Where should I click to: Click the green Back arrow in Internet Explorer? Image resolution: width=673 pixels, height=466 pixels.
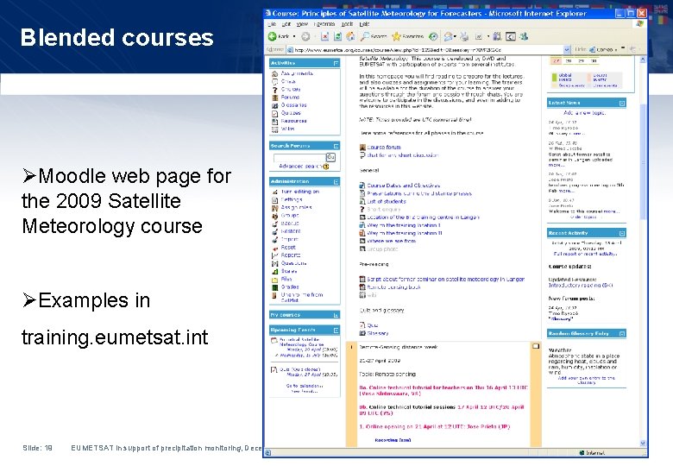(x=272, y=36)
